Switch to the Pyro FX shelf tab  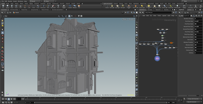click(x=162, y=4)
